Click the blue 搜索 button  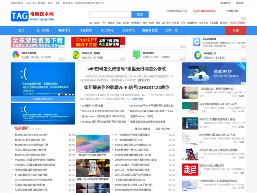(x=140, y=14)
